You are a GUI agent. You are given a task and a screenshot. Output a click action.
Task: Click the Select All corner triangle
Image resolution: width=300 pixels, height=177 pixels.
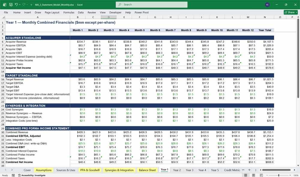point(3,17)
